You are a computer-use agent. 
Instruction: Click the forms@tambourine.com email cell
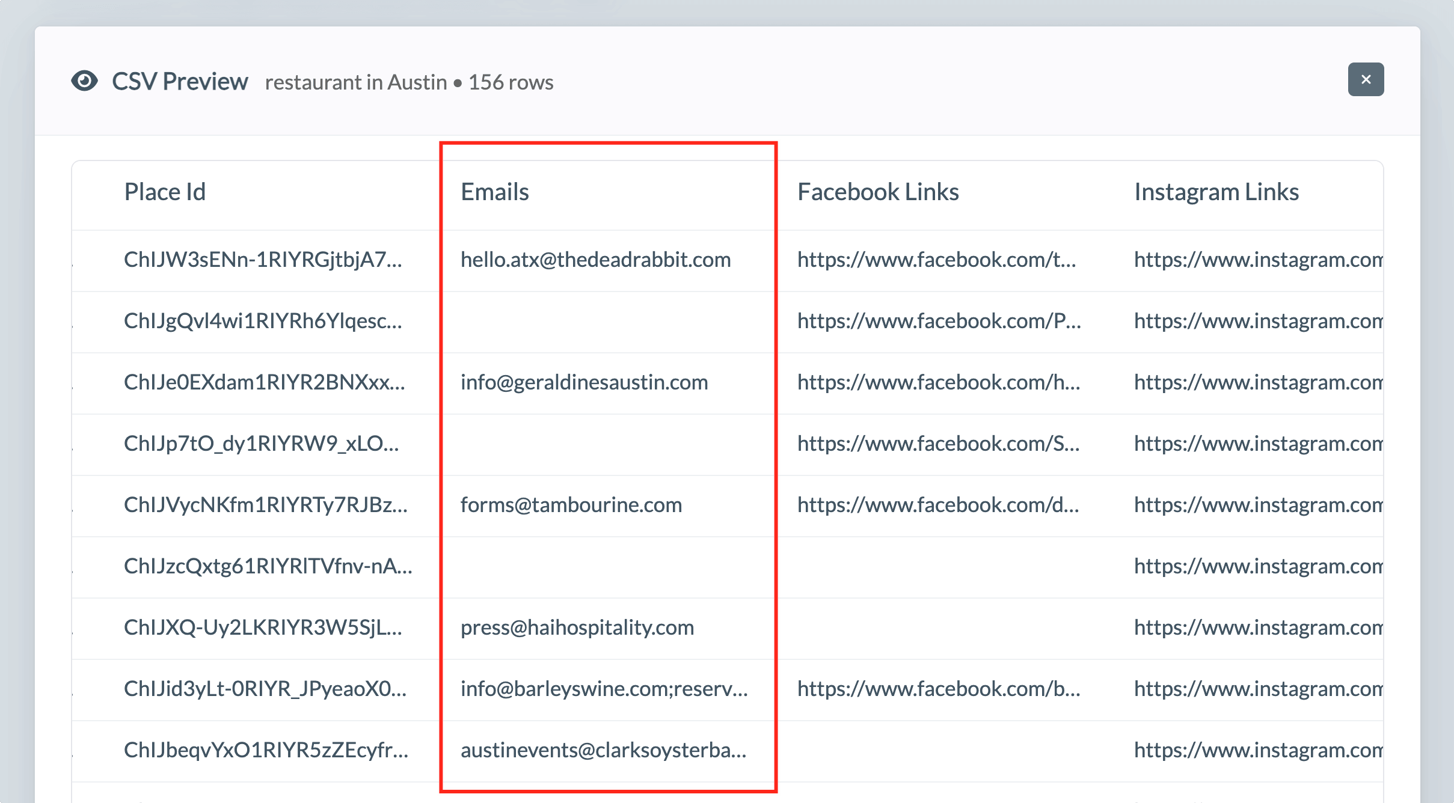571,505
